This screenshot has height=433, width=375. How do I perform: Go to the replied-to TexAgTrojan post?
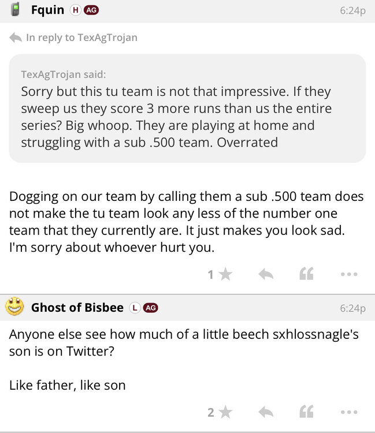(x=81, y=38)
